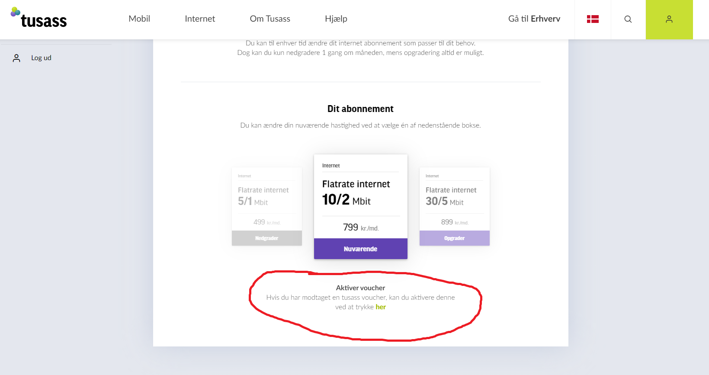Viewport: 709px width, 375px height.
Task: Open the Internet menu
Action: tap(200, 19)
